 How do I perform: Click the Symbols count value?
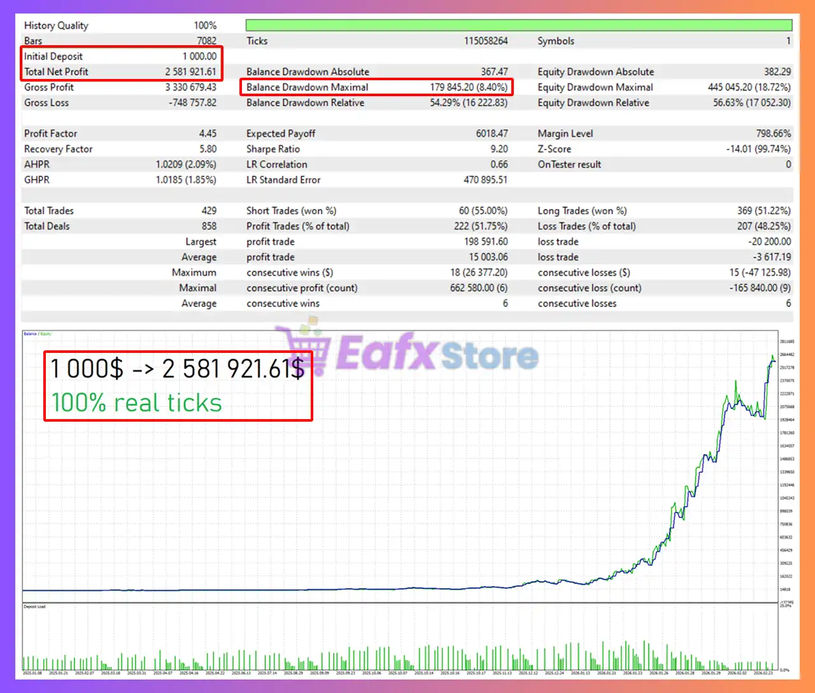[x=788, y=40]
